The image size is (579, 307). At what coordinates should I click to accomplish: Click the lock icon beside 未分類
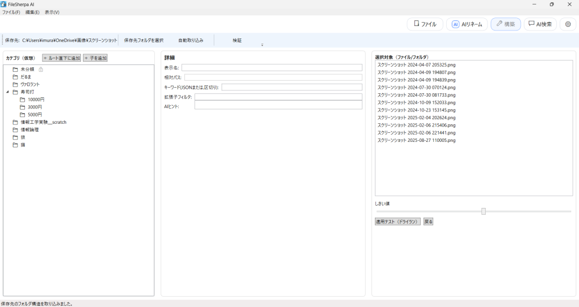[x=41, y=69]
